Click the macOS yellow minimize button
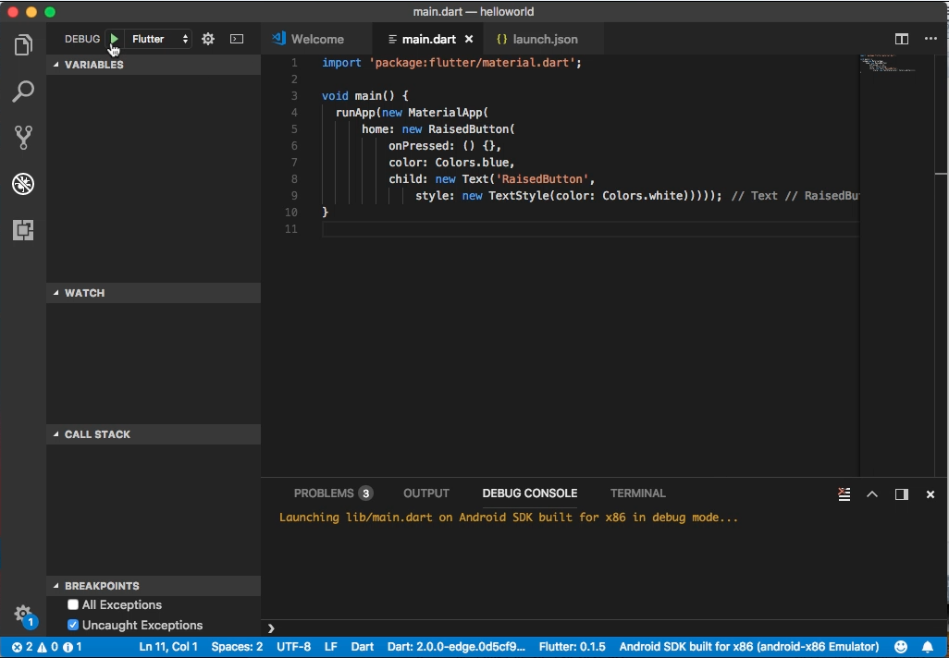Screen dimensions: 949x658 point(31,11)
